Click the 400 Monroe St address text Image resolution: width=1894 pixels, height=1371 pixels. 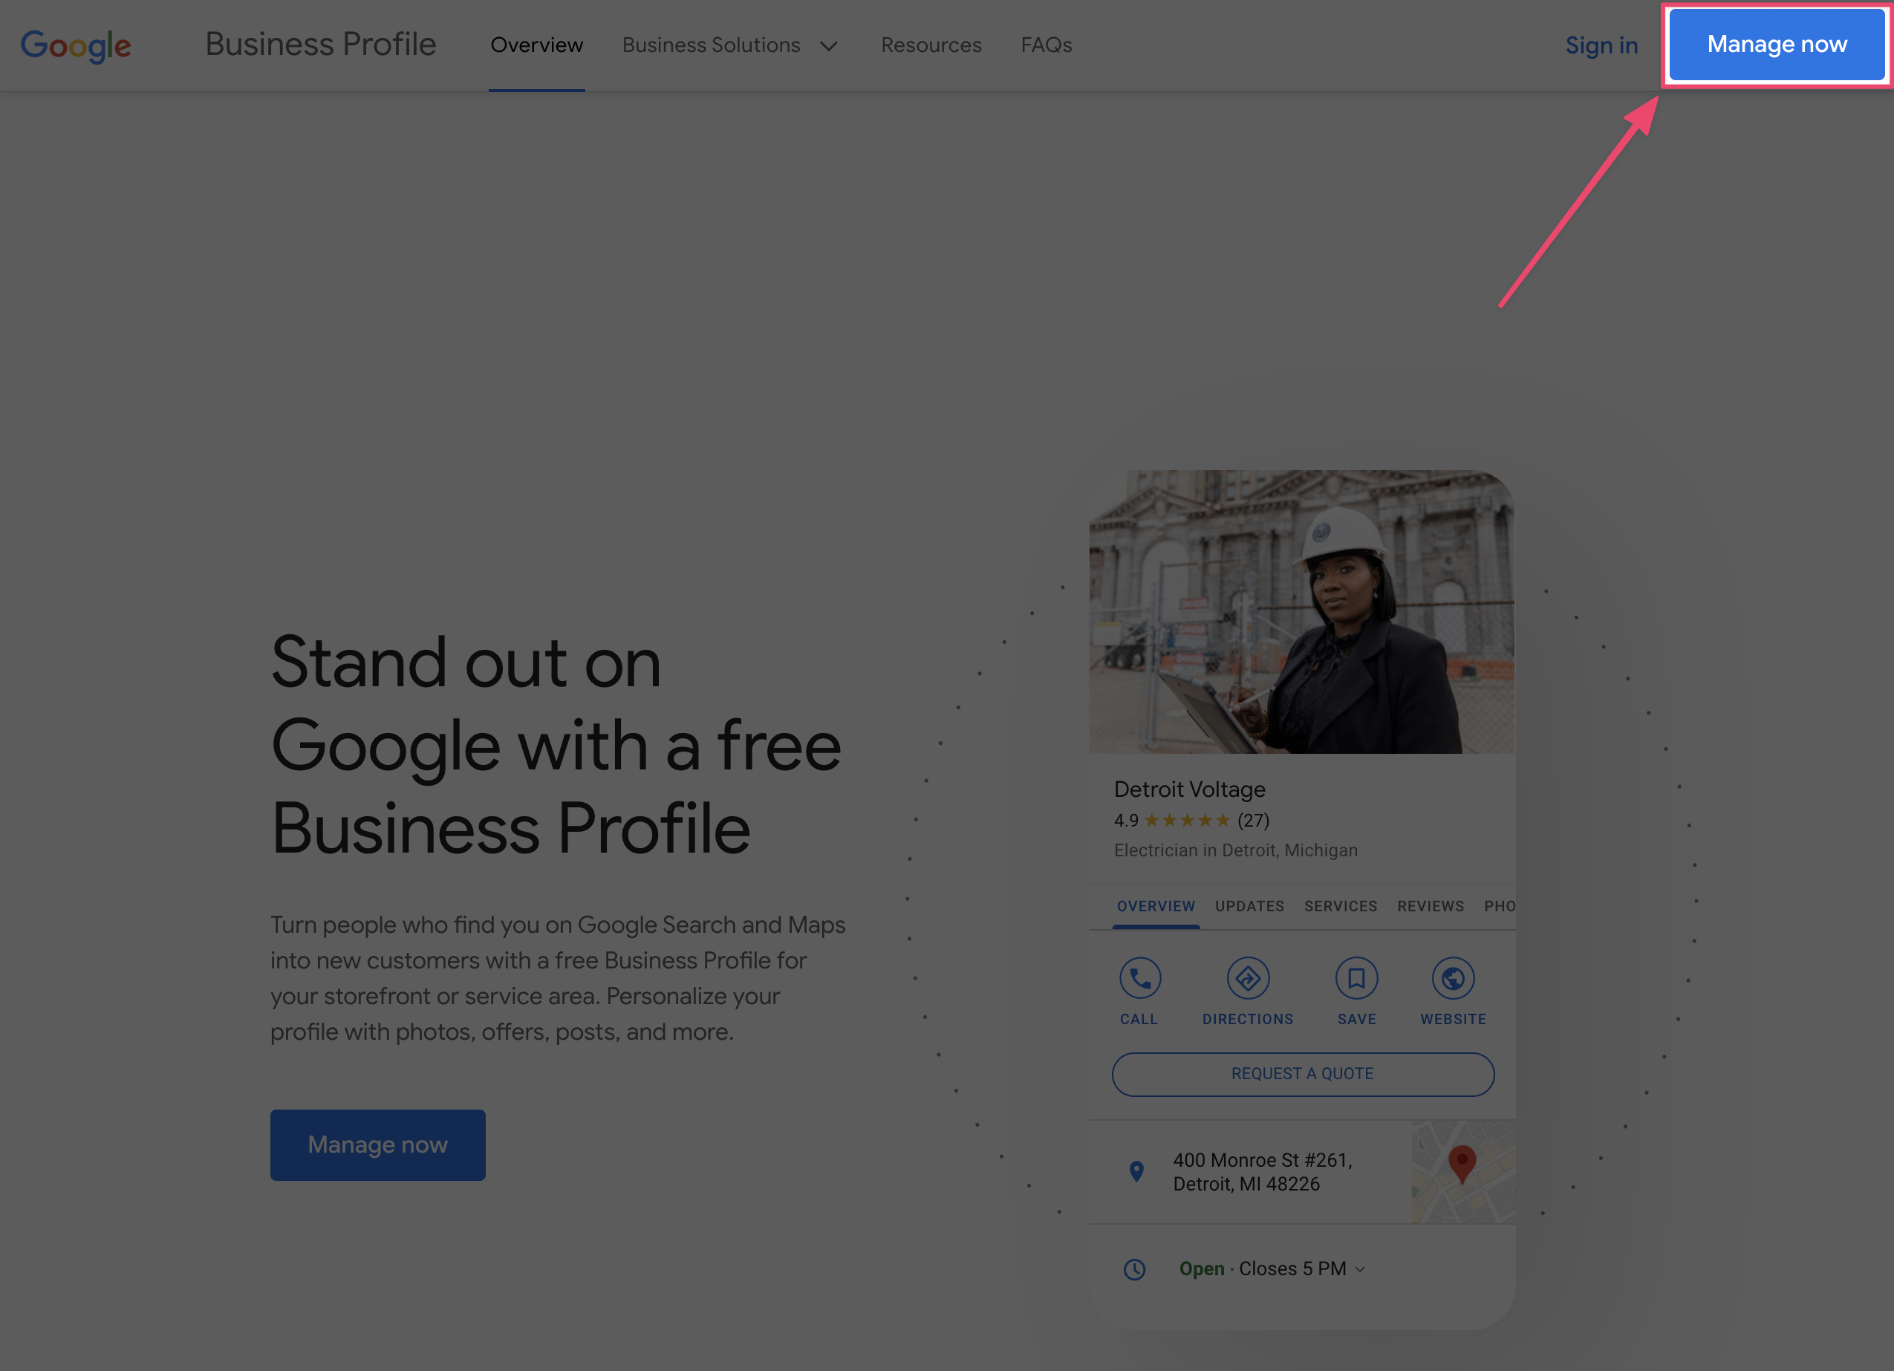(x=1262, y=1171)
